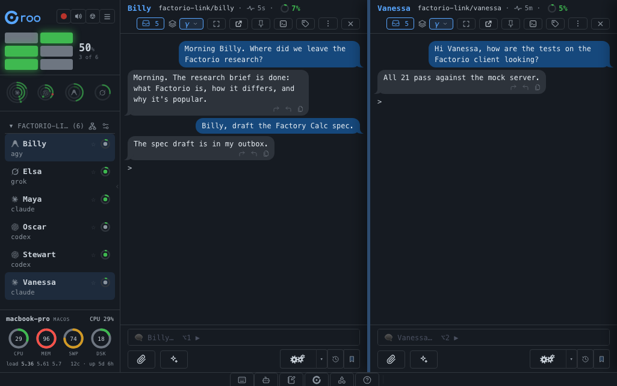The width and height of the screenshot is (617, 386).
Task: Copy the "All 21 pass" message
Action: [x=538, y=87]
